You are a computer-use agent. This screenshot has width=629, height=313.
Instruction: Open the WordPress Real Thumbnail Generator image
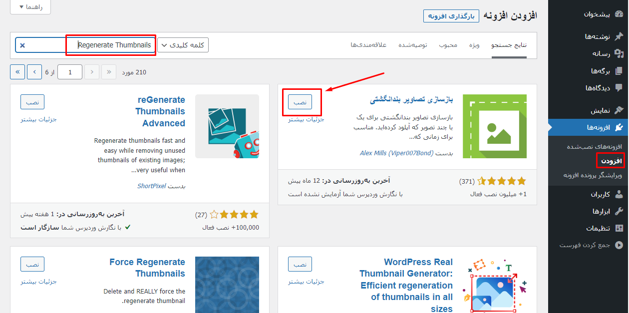(494, 285)
